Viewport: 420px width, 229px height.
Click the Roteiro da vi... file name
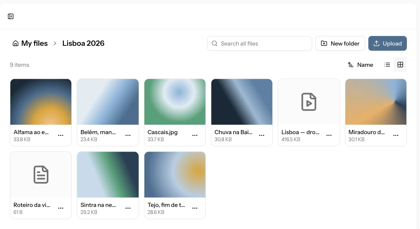point(32,205)
